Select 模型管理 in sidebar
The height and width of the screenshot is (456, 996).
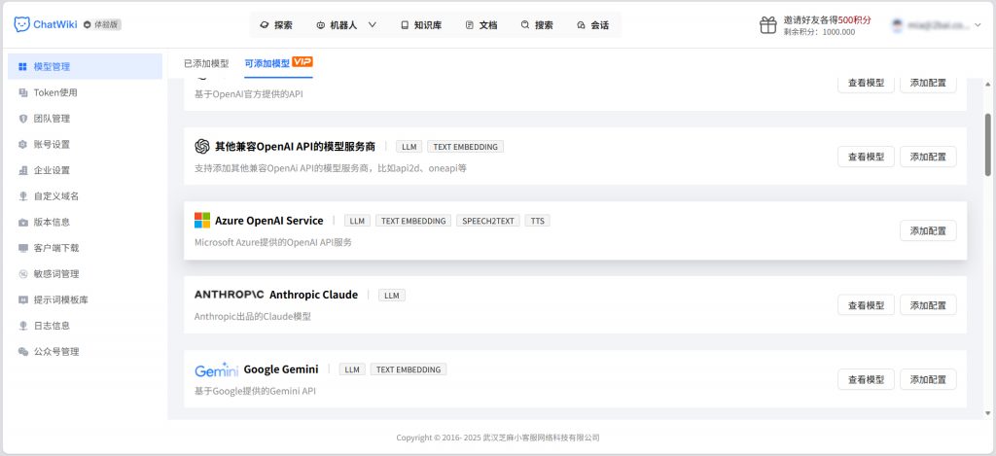tap(86, 67)
